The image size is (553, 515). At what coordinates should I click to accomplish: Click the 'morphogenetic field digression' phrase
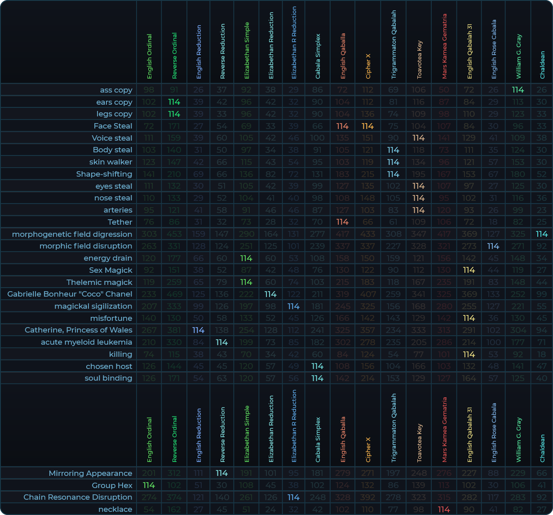[72, 234]
